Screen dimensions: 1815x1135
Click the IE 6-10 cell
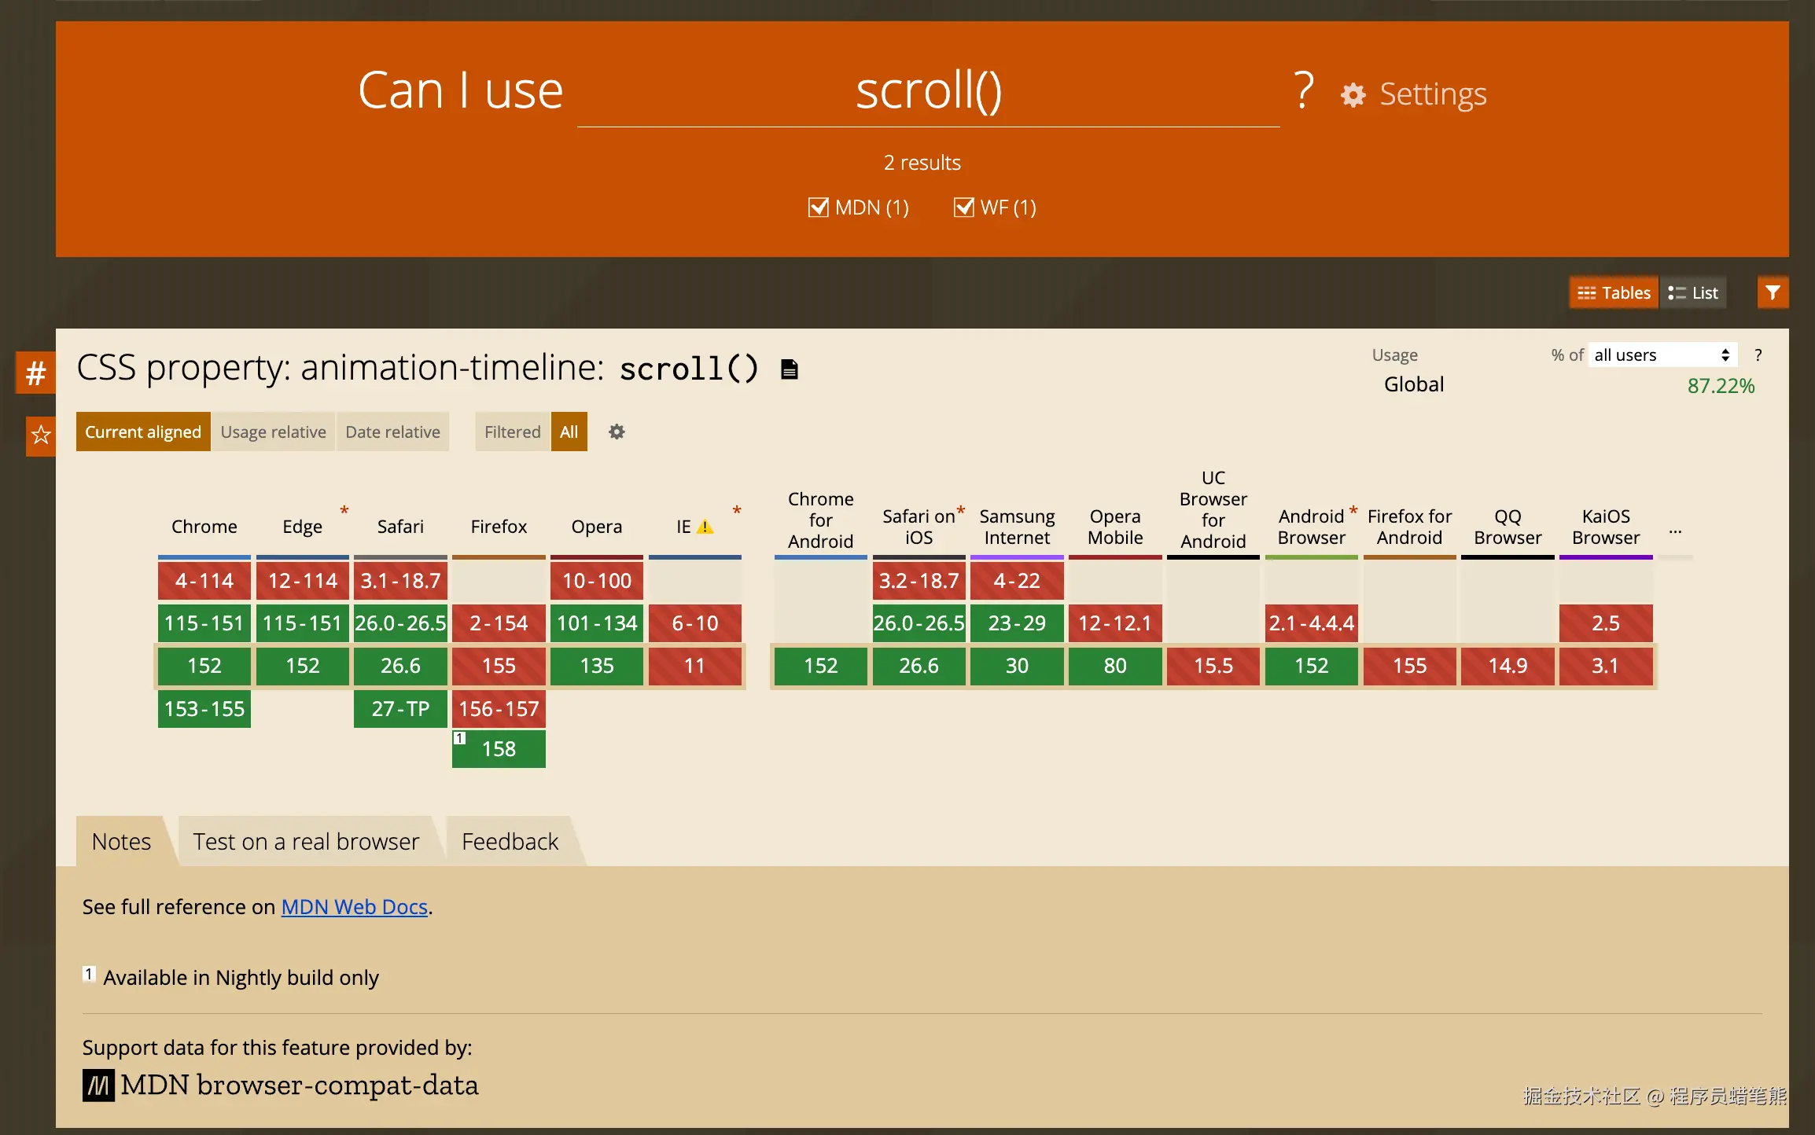pos(695,623)
